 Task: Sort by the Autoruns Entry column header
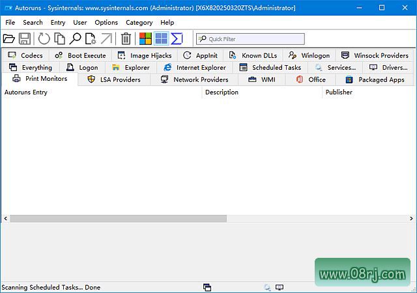pos(102,92)
